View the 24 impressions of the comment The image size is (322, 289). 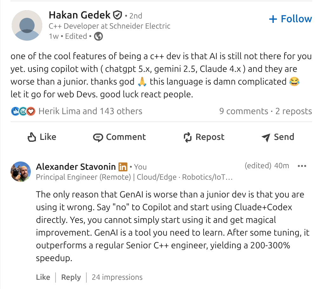[x=117, y=277]
